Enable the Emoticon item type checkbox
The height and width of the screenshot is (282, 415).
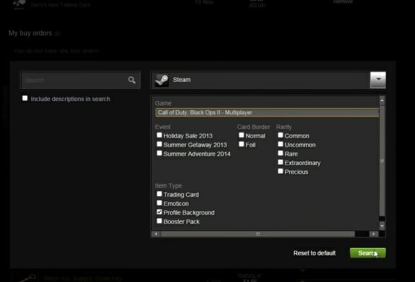click(159, 203)
